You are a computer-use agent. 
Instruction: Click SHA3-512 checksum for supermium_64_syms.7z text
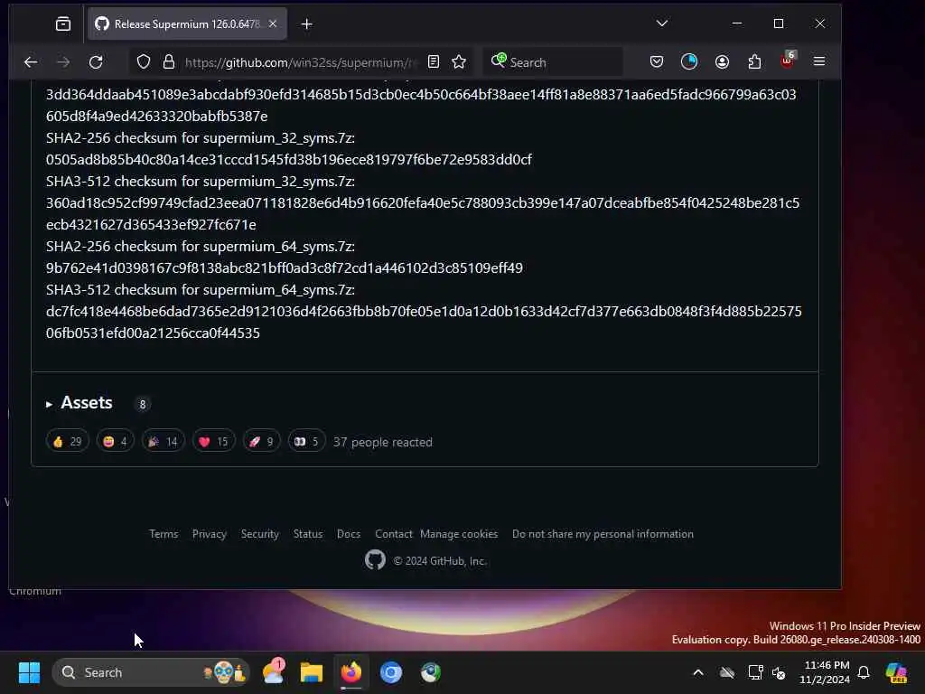201,290
